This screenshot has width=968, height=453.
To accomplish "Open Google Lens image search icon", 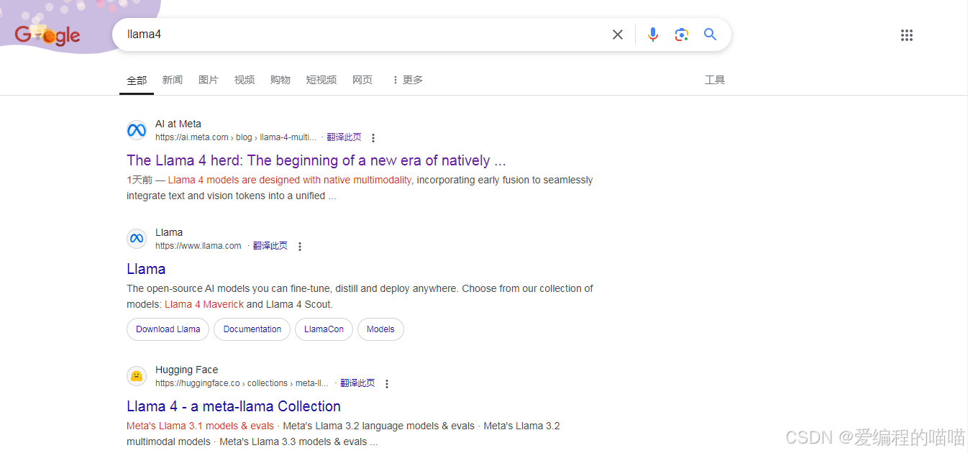I will [682, 35].
